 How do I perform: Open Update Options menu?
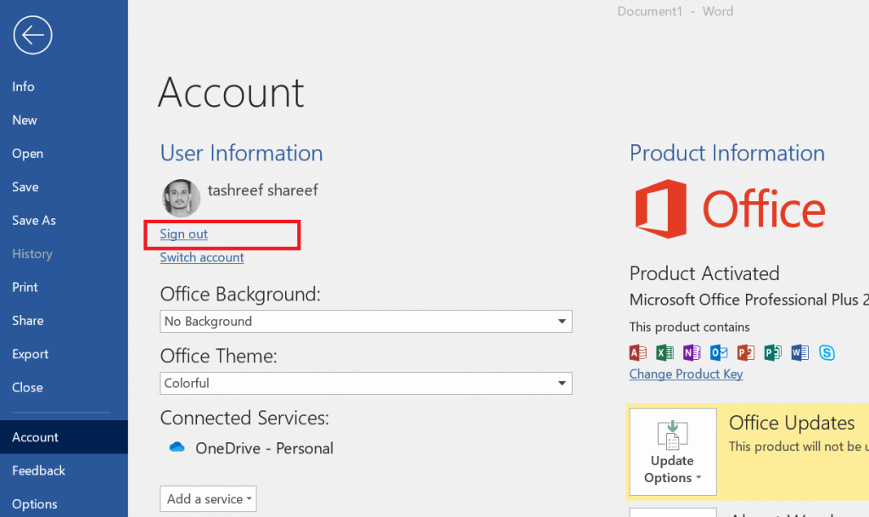click(673, 452)
